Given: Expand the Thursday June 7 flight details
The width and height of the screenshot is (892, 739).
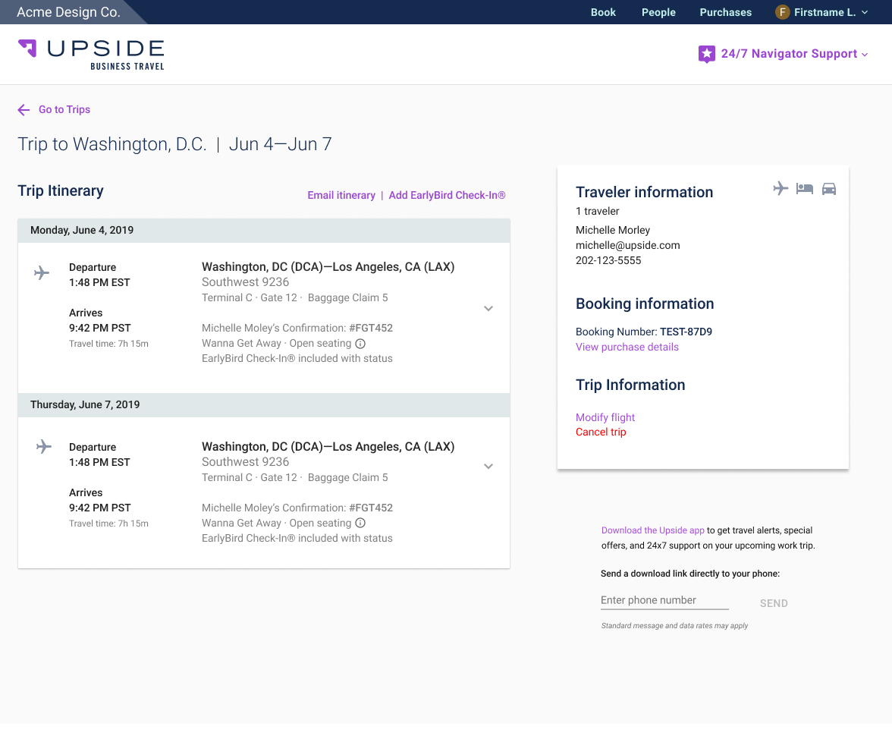Looking at the screenshot, I should tap(488, 466).
